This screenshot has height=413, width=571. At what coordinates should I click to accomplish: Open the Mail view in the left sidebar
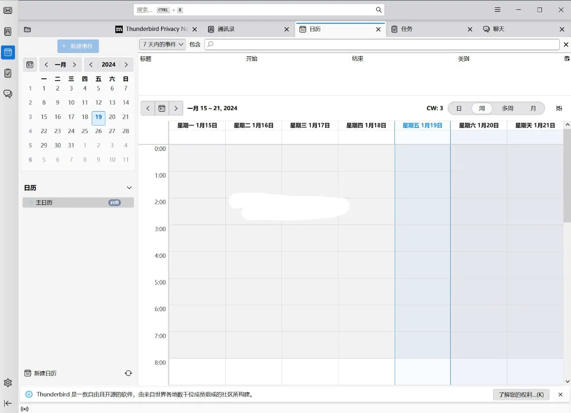(7, 10)
